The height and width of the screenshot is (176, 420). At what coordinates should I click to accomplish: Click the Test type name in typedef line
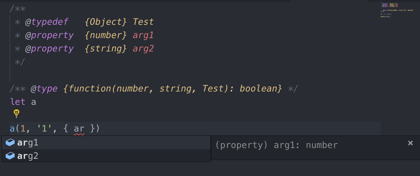click(143, 22)
